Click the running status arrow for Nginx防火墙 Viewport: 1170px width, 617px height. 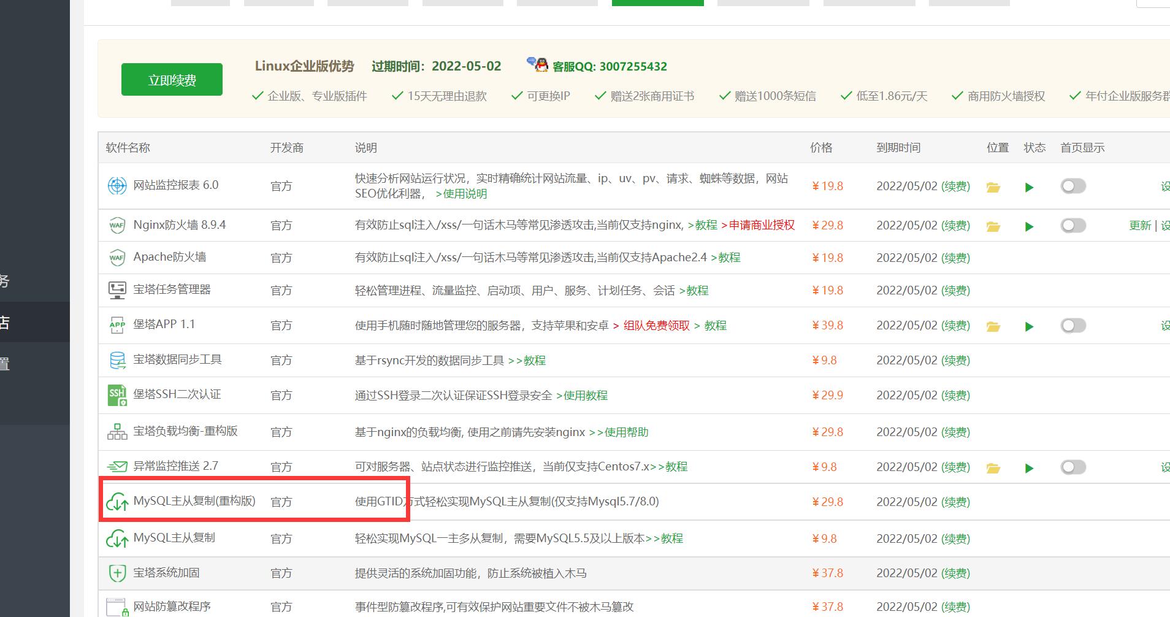click(x=1030, y=226)
